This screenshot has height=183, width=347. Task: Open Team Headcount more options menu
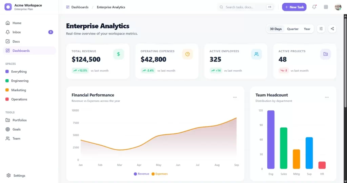(327, 97)
